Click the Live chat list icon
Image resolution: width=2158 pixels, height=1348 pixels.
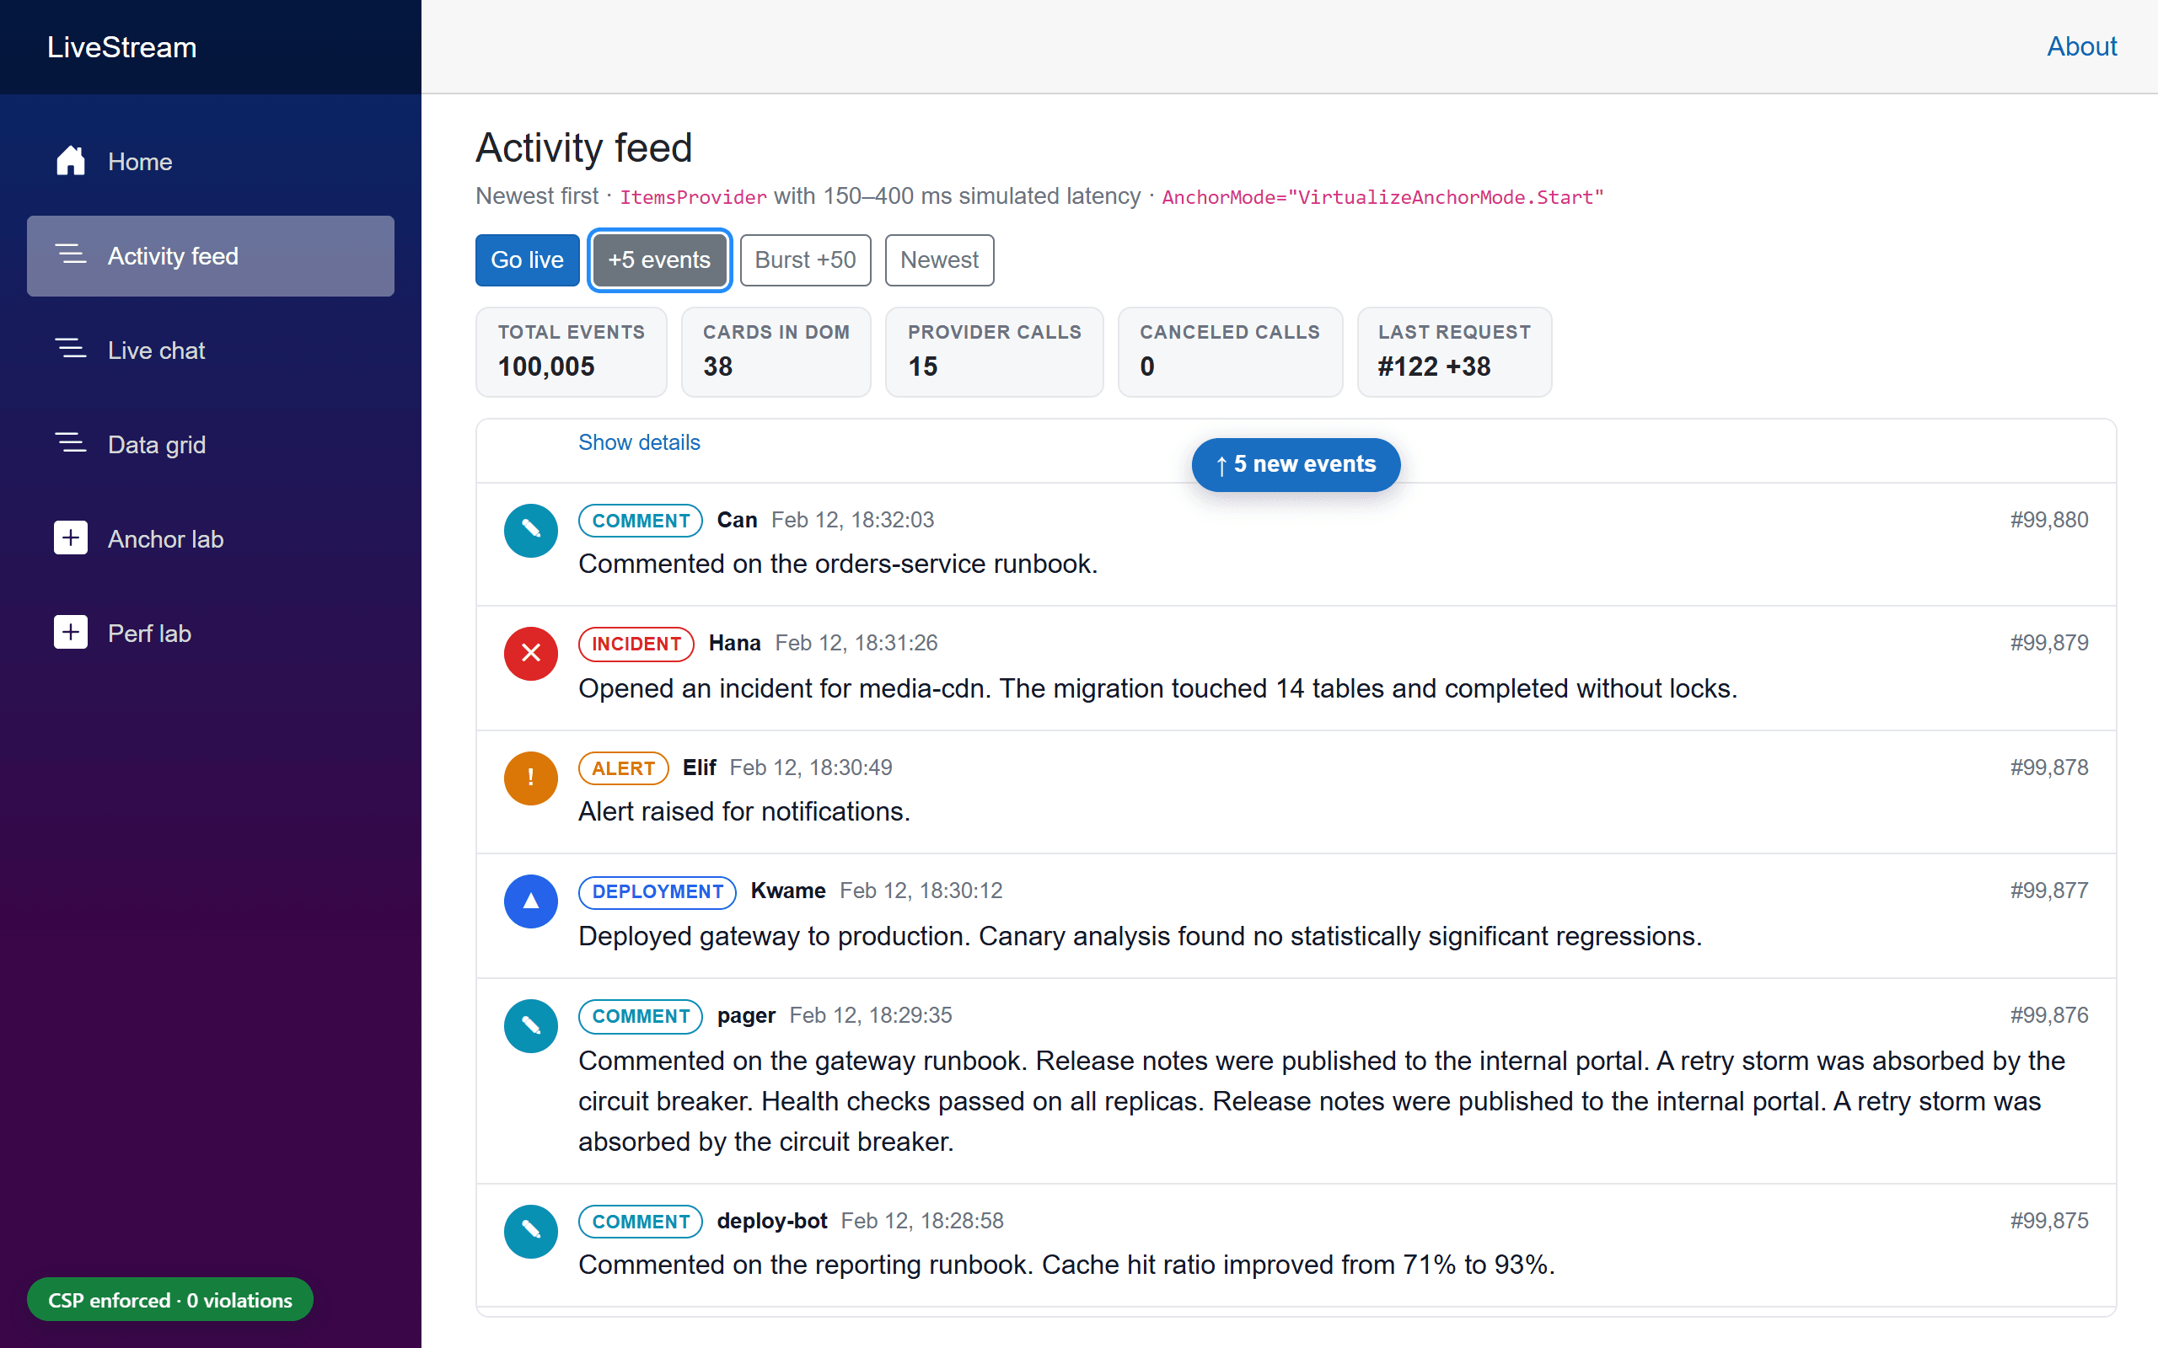[71, 350]
